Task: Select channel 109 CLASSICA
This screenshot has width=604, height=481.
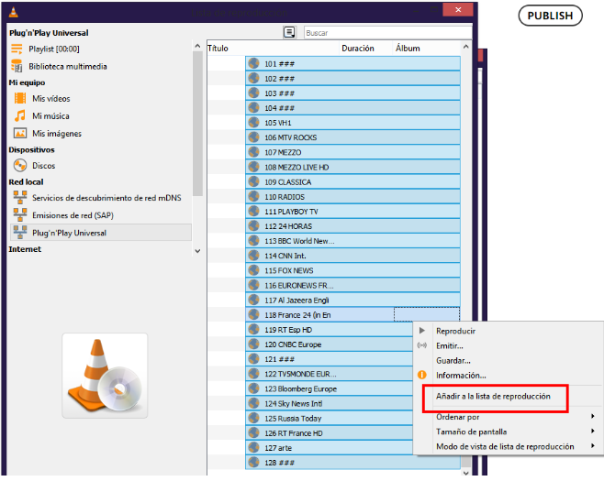Action: point(352,182)
